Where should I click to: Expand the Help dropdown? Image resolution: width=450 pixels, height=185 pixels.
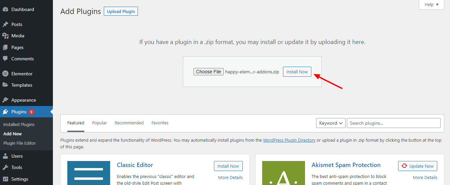(x=431, y=5)
